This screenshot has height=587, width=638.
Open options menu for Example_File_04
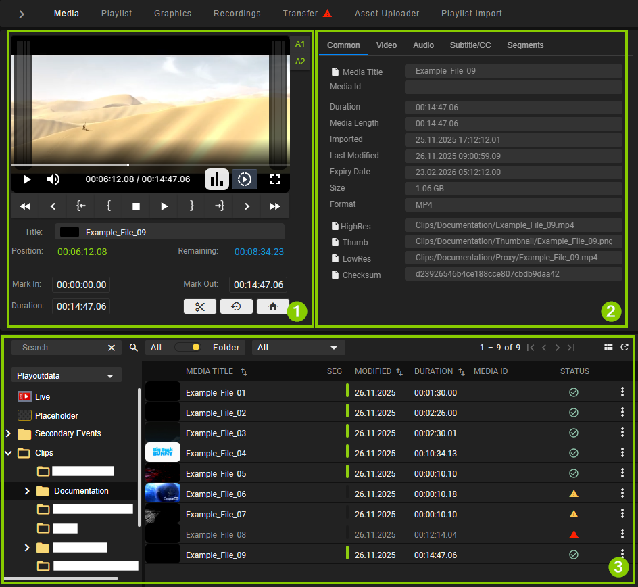click(622, 453)
